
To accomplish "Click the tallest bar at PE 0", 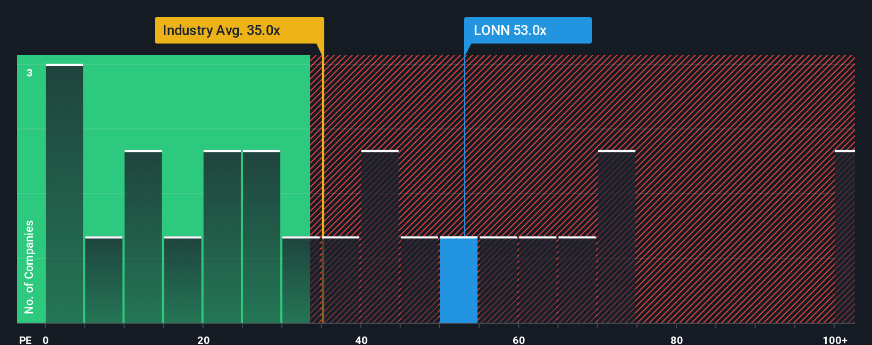I will (64, 193).
